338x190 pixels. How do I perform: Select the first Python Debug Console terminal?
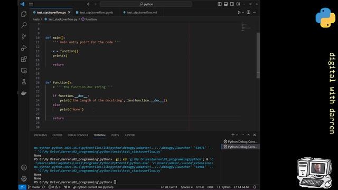pyautogui.click(x=240, y=141)
